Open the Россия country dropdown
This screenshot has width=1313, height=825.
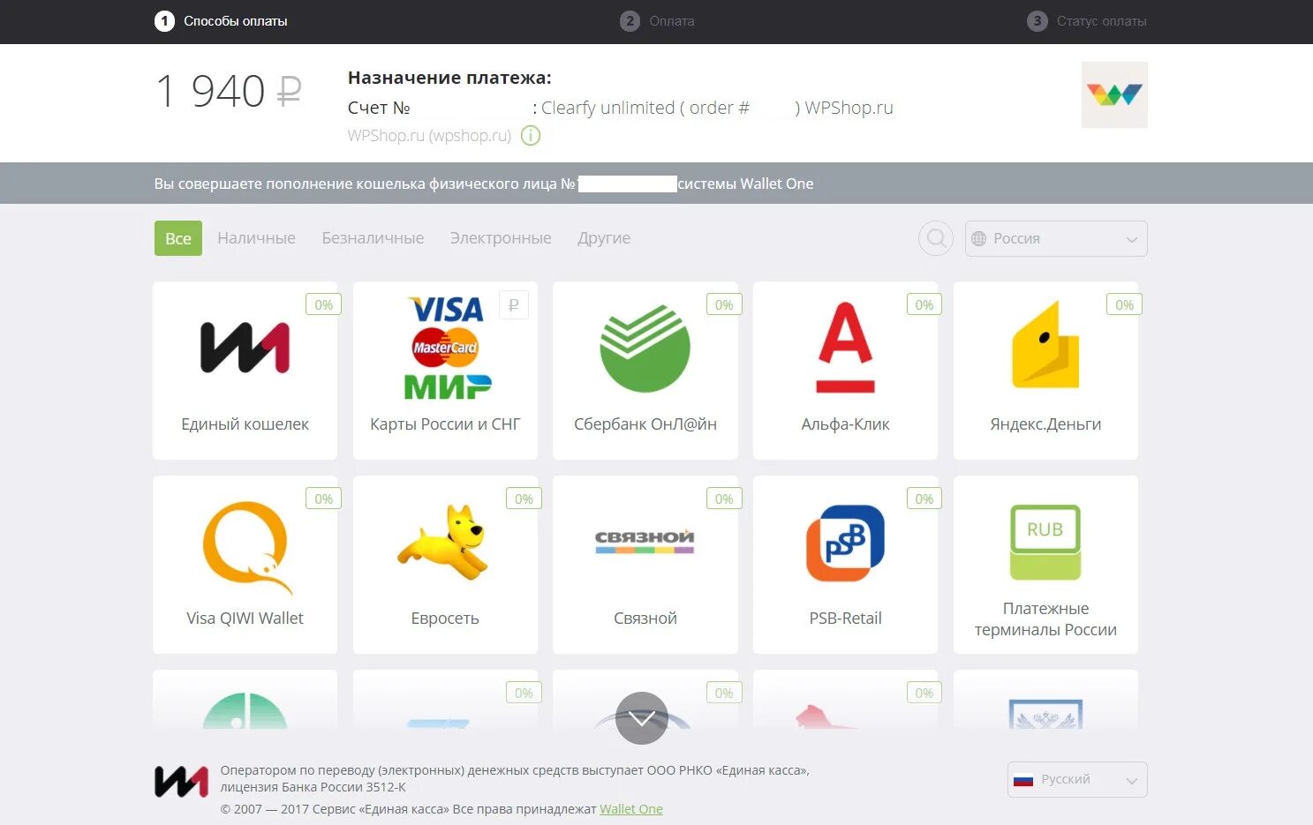1056,238
